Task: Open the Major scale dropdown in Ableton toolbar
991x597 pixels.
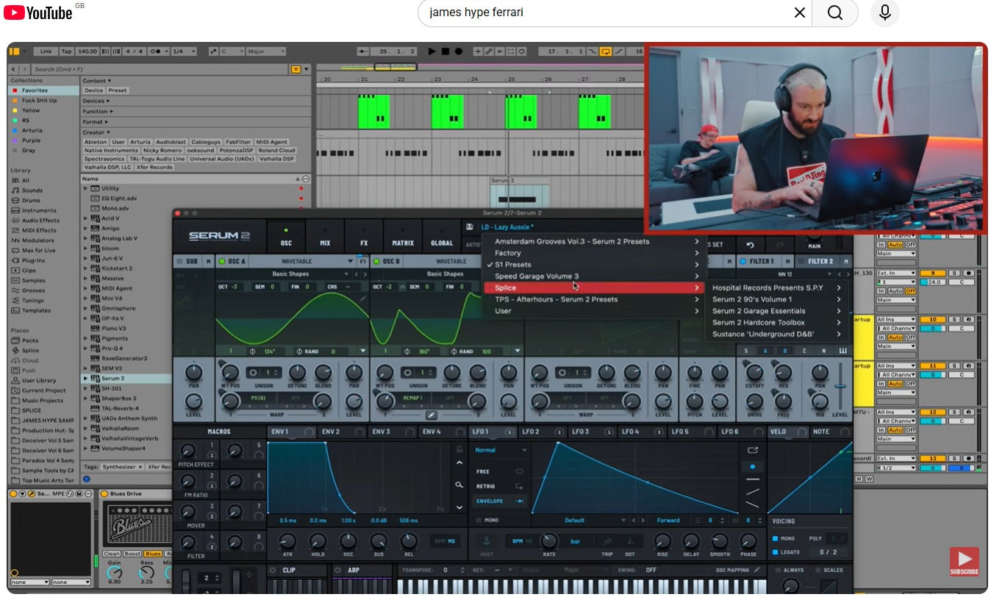Action: tap(266, 51)
